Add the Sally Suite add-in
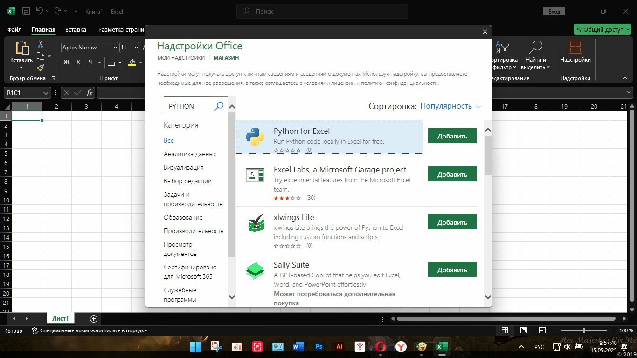 [452, 270]
